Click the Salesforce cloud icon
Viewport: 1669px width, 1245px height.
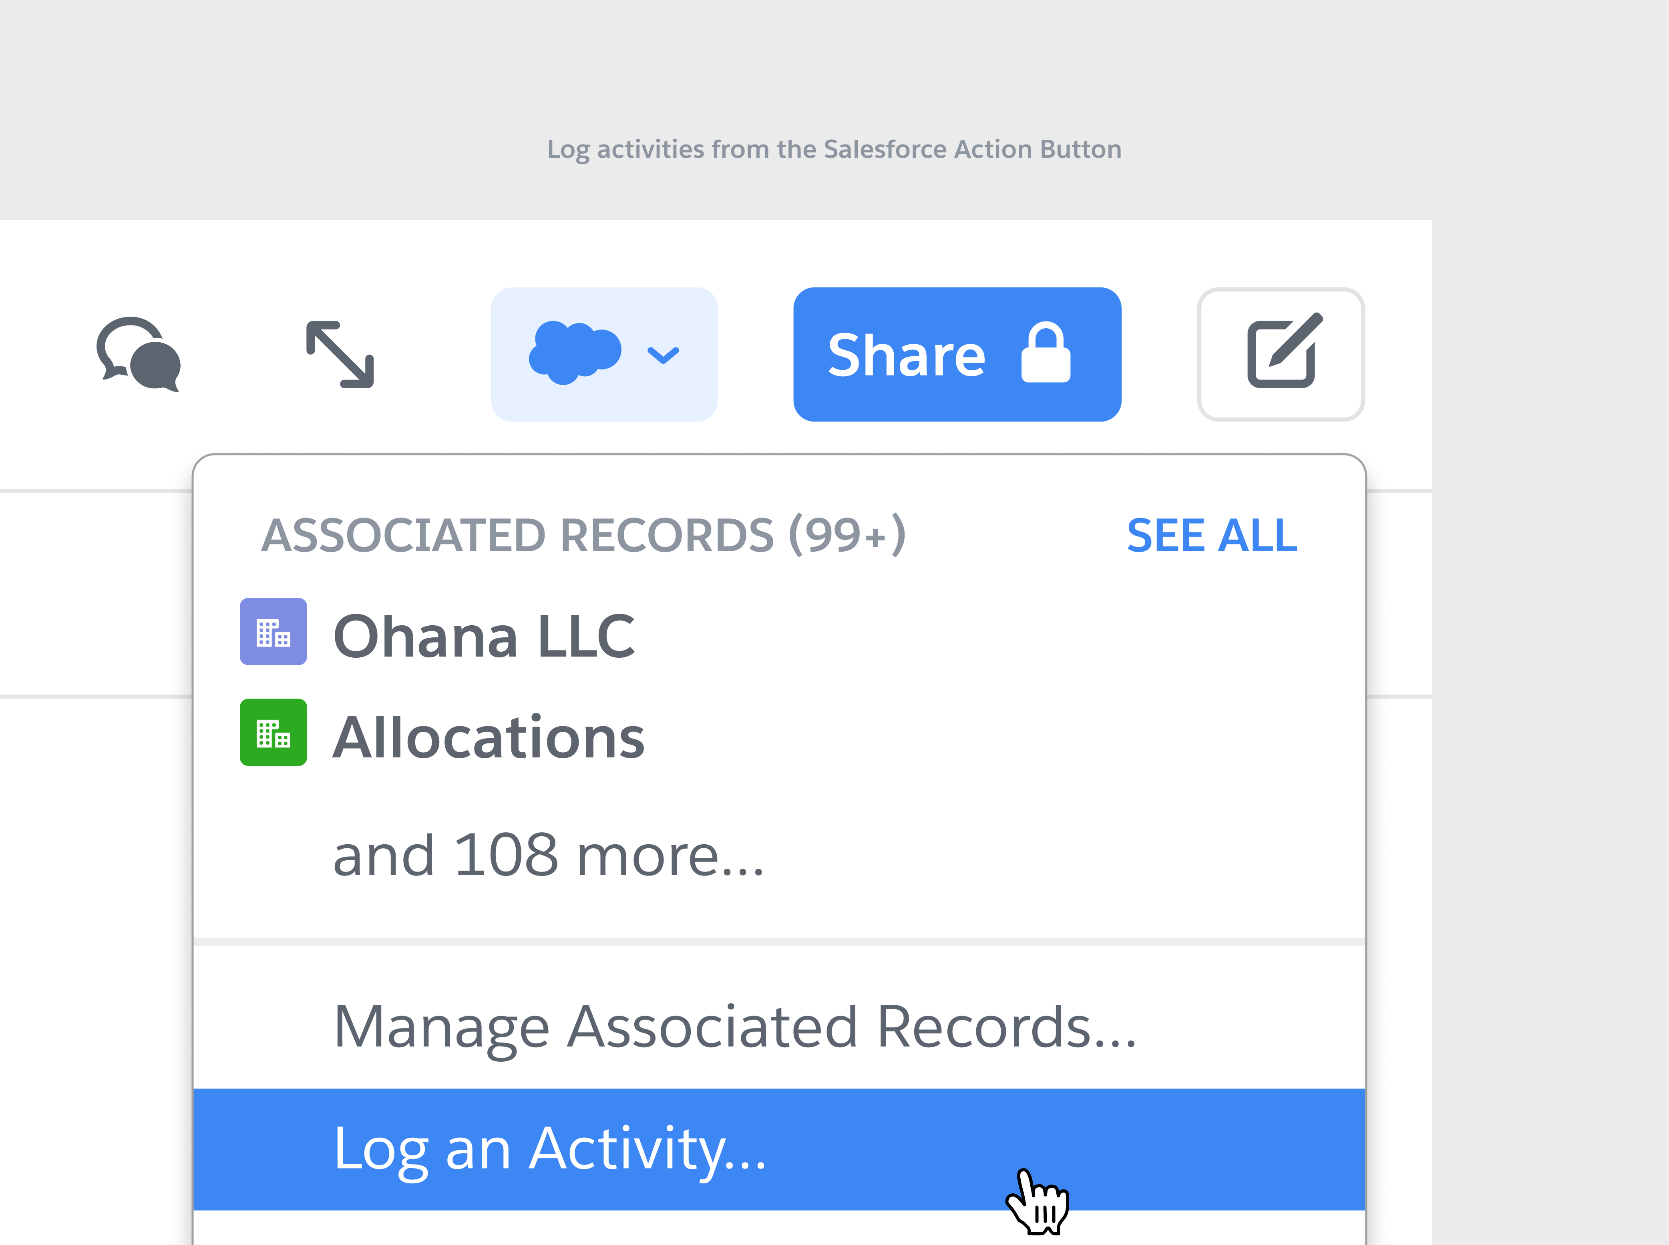(x=575, y=353)
